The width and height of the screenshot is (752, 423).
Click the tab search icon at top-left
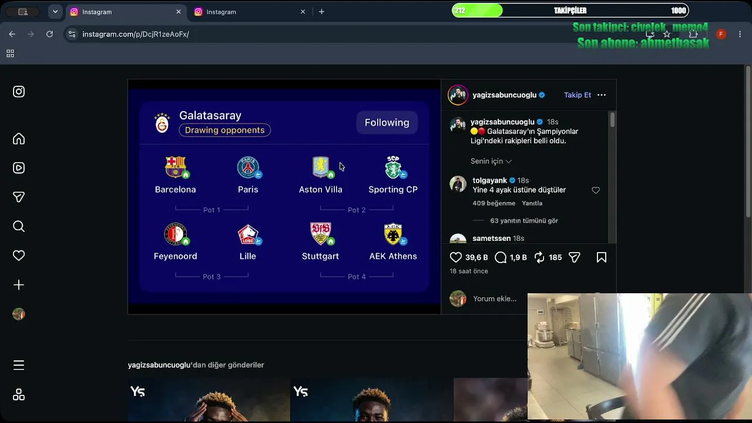23,12
